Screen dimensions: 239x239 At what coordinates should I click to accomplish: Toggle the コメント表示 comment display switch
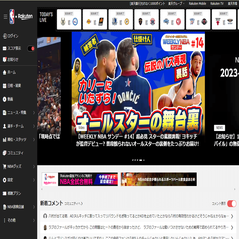point(232,204)
